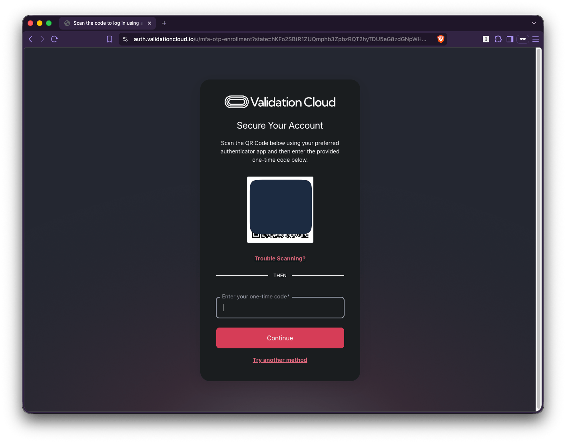Viewport: 566px width, 443px height.
Task: Close the window with red traffic light
Action: pos(30,23)
